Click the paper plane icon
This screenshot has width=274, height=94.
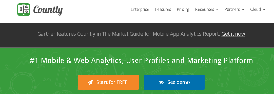click(90, 82)
